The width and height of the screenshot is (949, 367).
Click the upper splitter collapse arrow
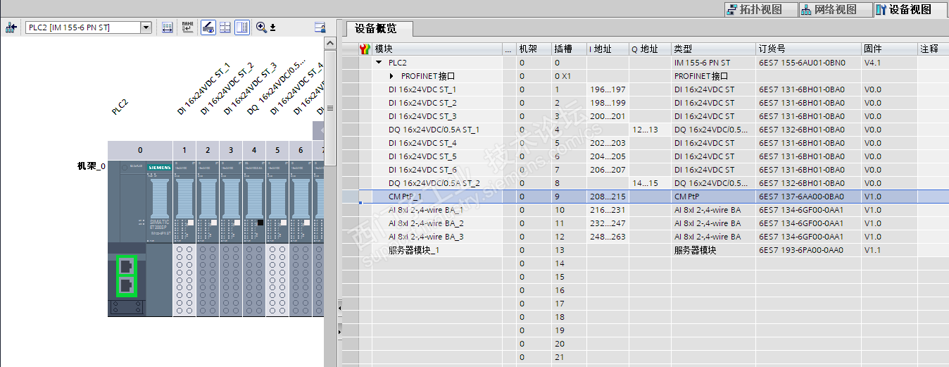click(x=340, y=308)
